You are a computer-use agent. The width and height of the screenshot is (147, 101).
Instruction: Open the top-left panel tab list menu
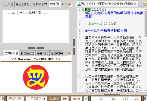click(x=70, y=4)
